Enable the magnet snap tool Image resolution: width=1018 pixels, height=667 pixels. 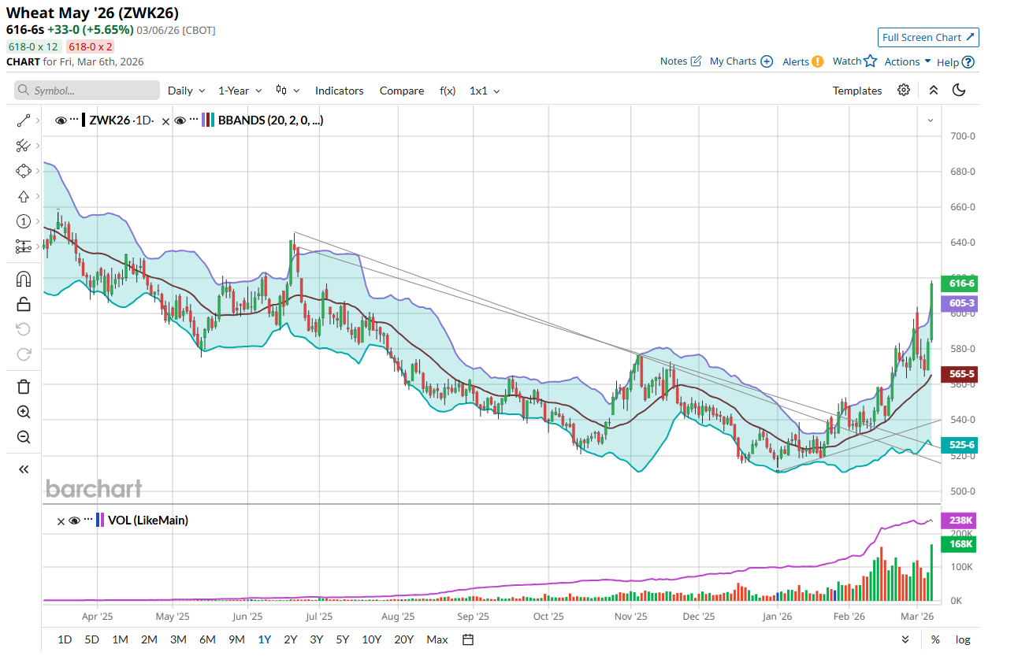pos(23,279)
